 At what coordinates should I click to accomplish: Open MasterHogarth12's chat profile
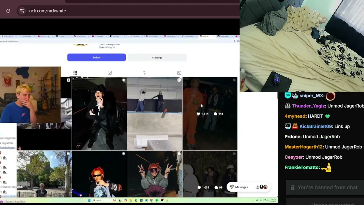pyautogui.click(x=303, y=147)
